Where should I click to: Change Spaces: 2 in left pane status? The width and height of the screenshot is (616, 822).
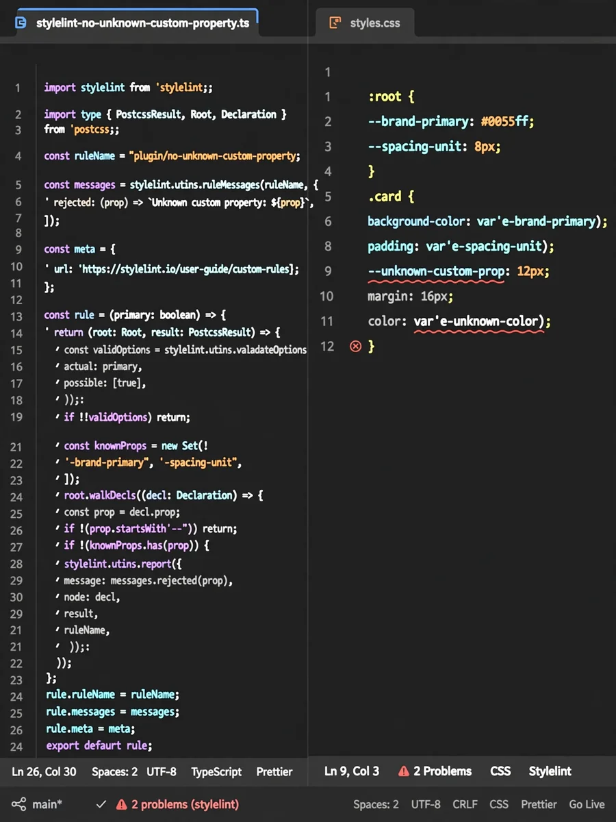[114, 771]
